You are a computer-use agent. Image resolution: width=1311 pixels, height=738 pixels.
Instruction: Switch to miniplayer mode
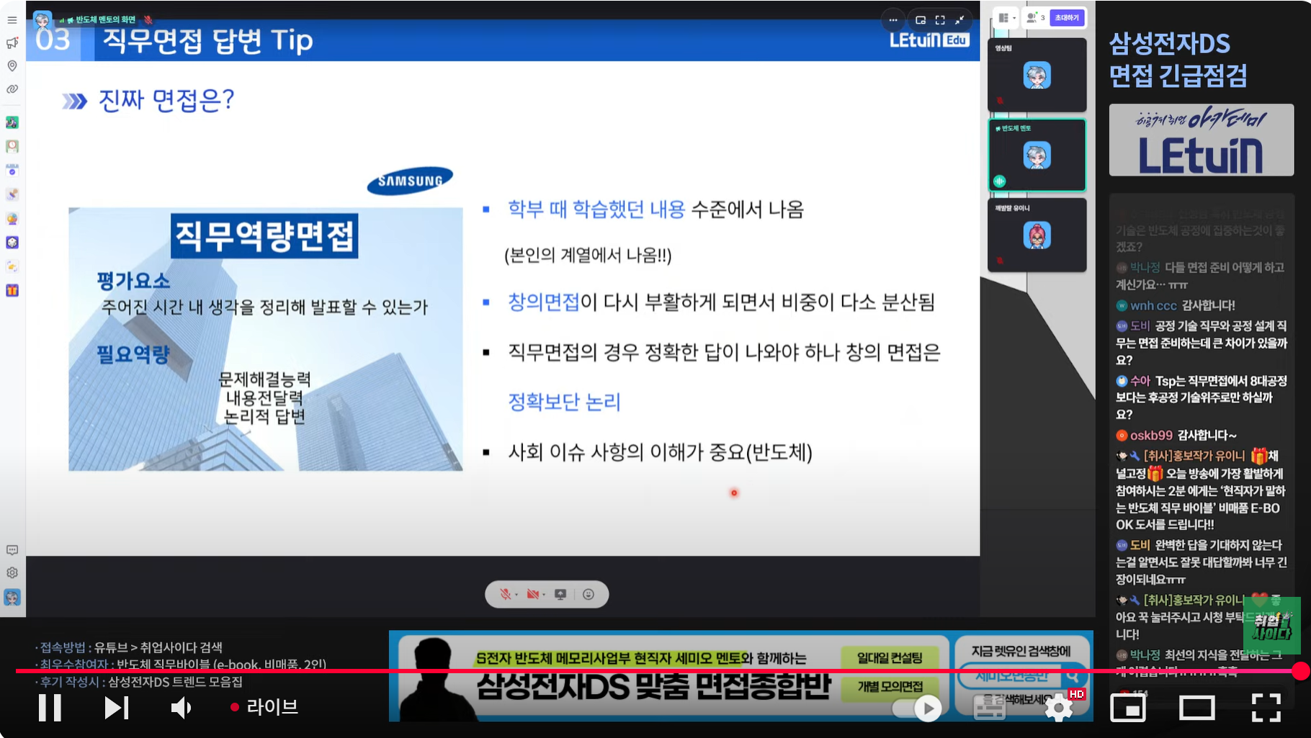click(1127, 708)
